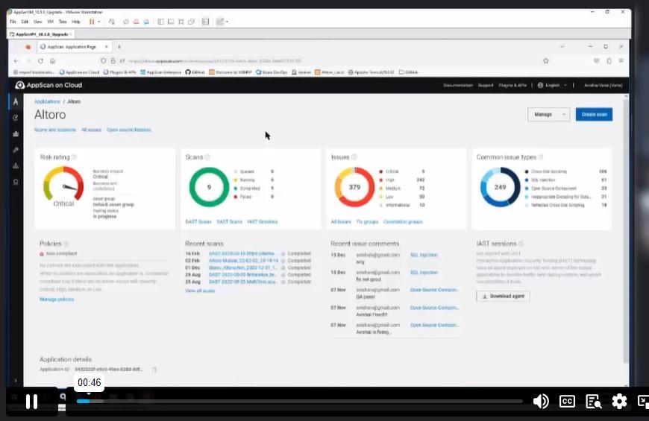The image size is (649, 421).
Task: Toggle VMware show library sidebar icon
Action: pos(160,22)
